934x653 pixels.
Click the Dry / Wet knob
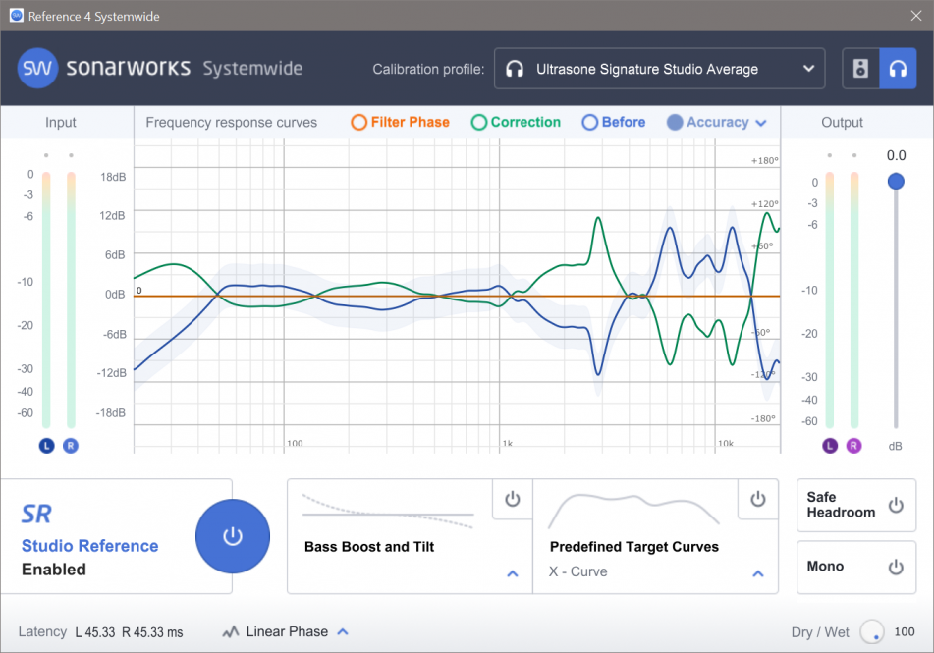click(871, 631)
